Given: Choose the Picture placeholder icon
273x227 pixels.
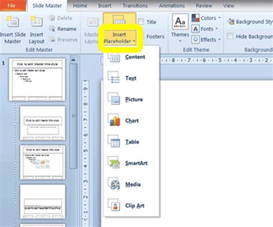Looking at the screenshot, I should pyautogui.click(x=114, y=99).
